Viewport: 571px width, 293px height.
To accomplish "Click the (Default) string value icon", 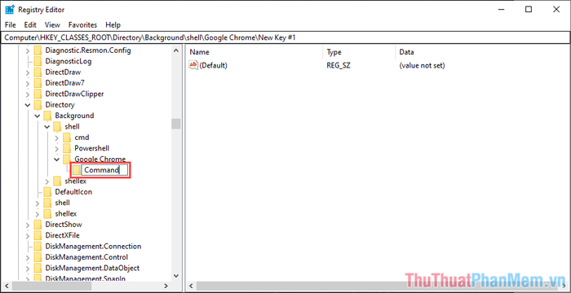I will tap(193, 65).
